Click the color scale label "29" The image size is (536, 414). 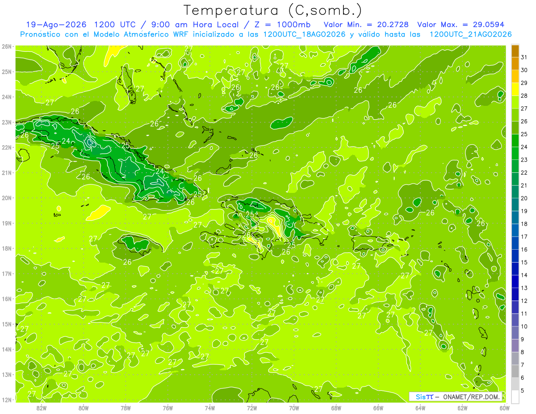point(524,83)
